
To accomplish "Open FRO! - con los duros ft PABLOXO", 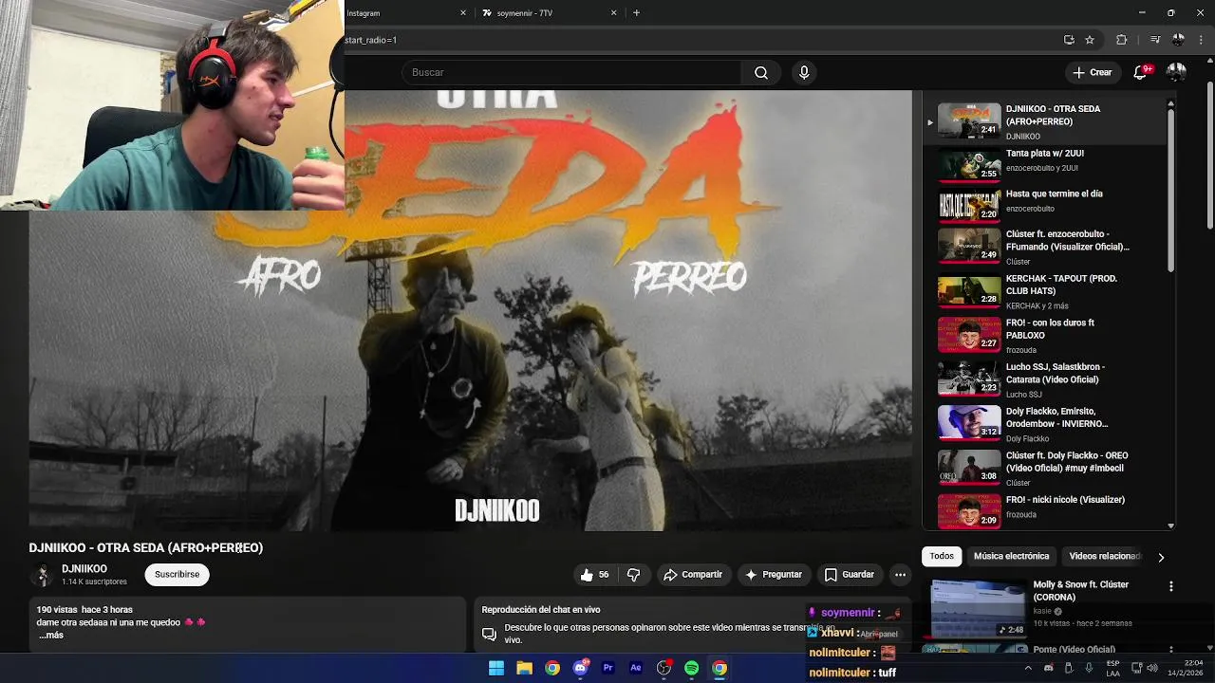I will coord(1044,336).
